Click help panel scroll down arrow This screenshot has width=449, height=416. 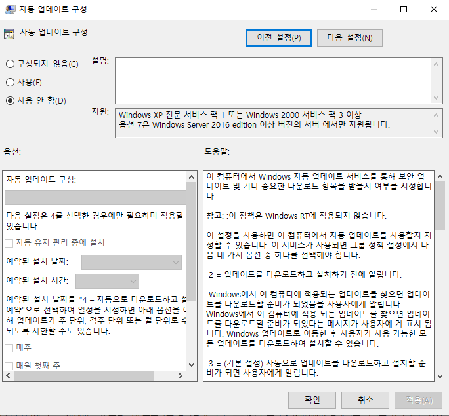point(440,377)
